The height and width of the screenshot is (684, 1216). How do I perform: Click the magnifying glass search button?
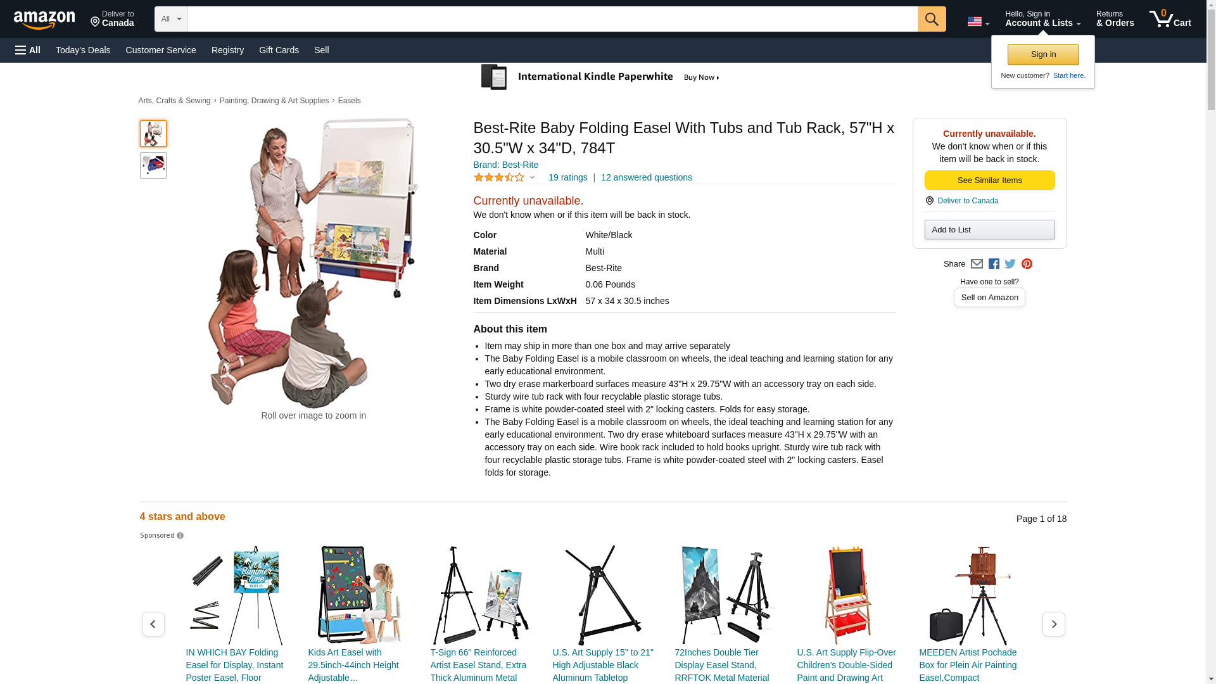(x=932, y=19)
